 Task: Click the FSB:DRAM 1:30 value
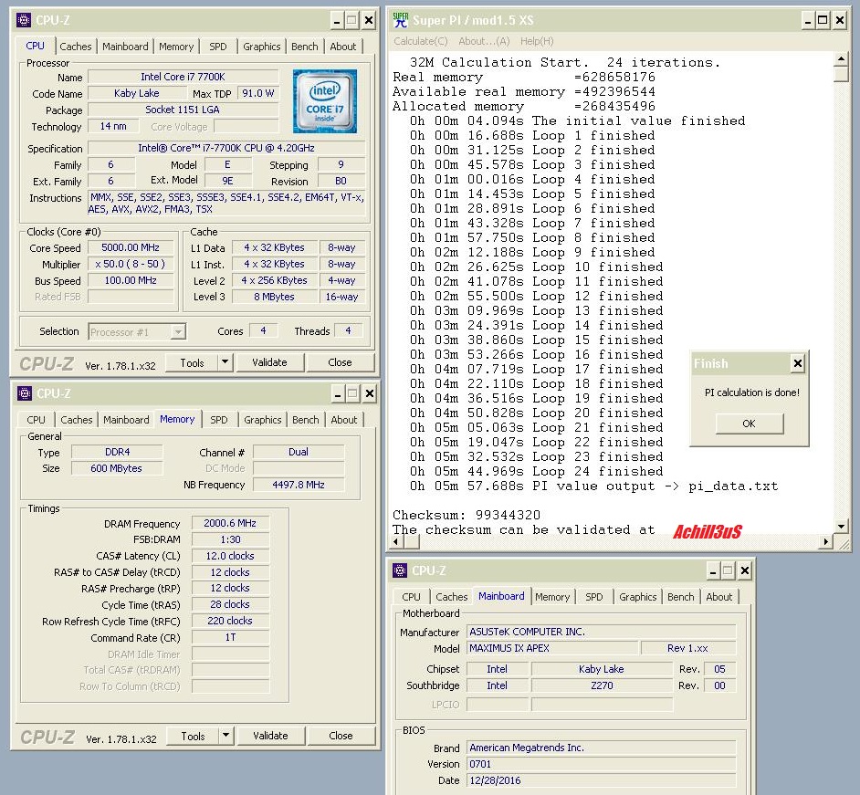click(230, 539)
